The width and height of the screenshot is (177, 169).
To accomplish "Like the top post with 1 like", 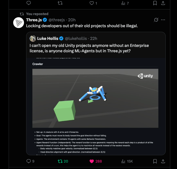I will pyautogui.click(x=92, y=3).
